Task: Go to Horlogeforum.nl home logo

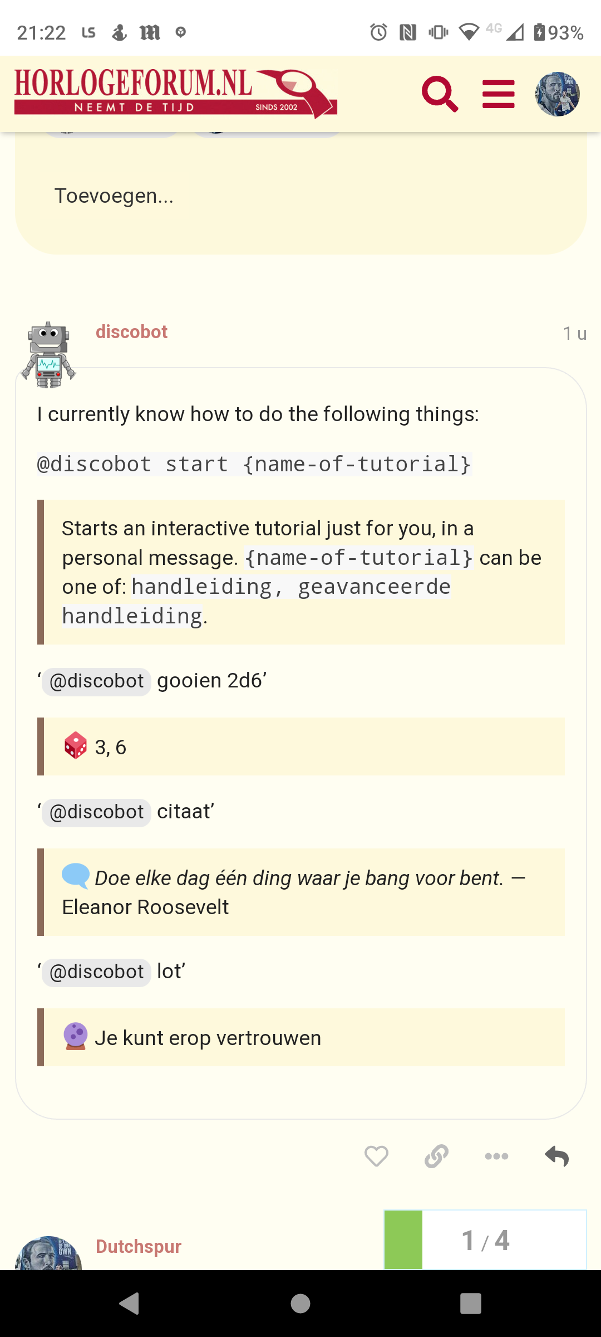Action: [176, 94]
